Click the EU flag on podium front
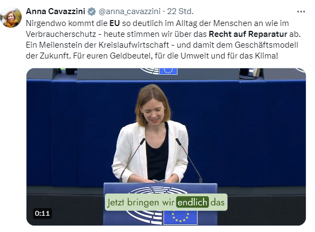This screenshot has height=232, width=315. point(180,217)
